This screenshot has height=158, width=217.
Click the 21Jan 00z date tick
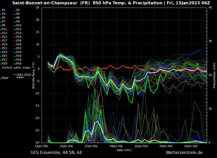tap(141, 146)
